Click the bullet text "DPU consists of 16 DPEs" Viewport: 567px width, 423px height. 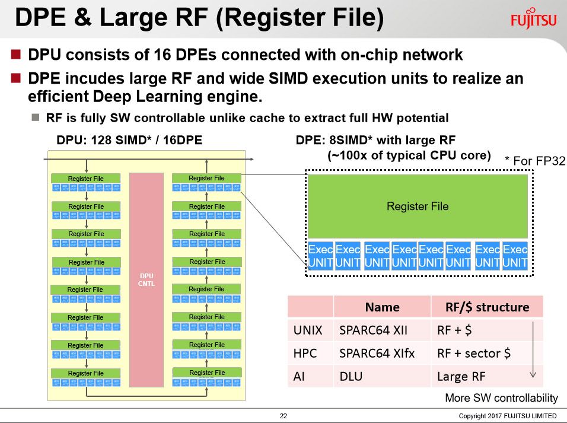point(122,55)
